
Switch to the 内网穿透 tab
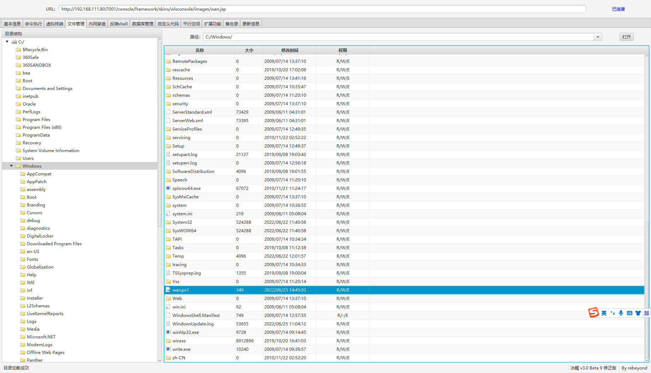point(97,24)
